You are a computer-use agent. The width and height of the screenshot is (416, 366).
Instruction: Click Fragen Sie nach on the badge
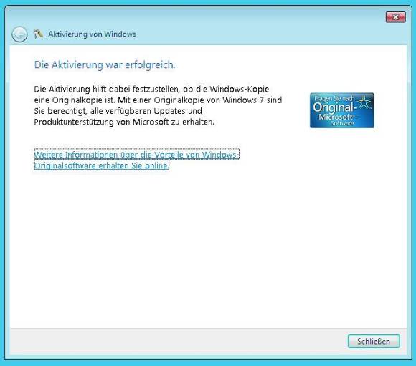(334, 99)
